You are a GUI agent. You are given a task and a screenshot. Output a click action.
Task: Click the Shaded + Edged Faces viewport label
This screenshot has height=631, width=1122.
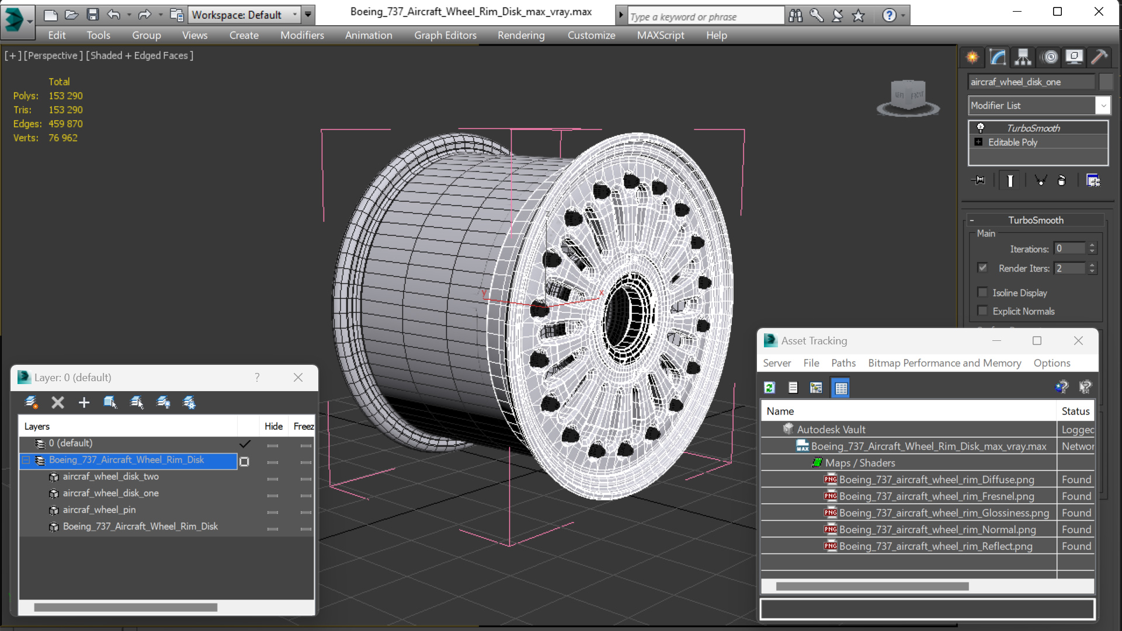(140, 55)
